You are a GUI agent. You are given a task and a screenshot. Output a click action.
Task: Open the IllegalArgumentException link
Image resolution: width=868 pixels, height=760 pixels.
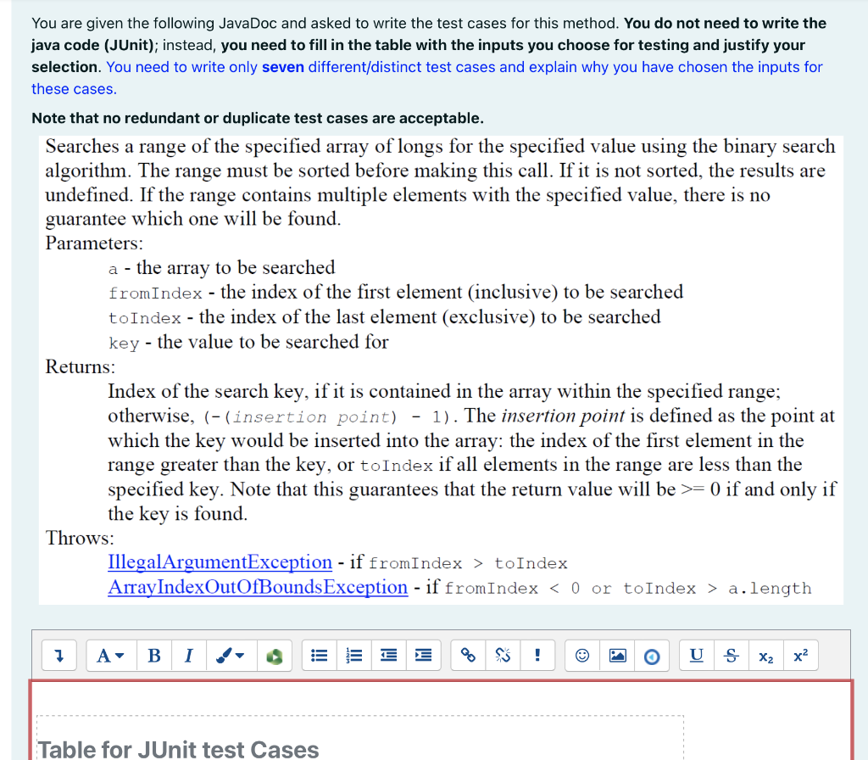pos(220,562)
